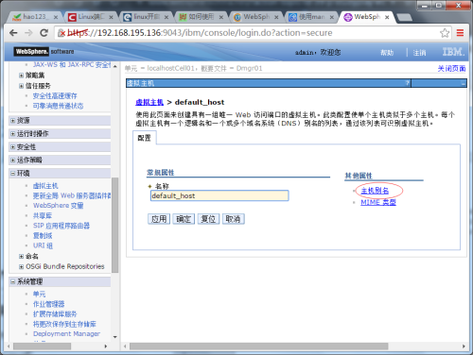The height and width of the screenshot is (355, 473).
Task: Open 将更改保存到主存储库 link
Action: point(64,324)
